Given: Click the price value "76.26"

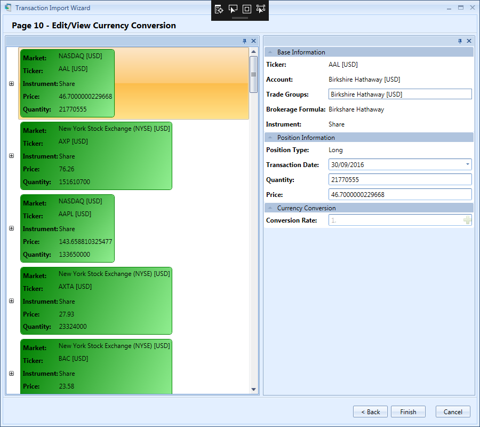Looking at the screenshot, I should coord(67,169).
